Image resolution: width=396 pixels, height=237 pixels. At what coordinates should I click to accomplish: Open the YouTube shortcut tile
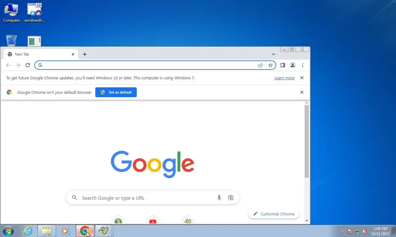153,220
